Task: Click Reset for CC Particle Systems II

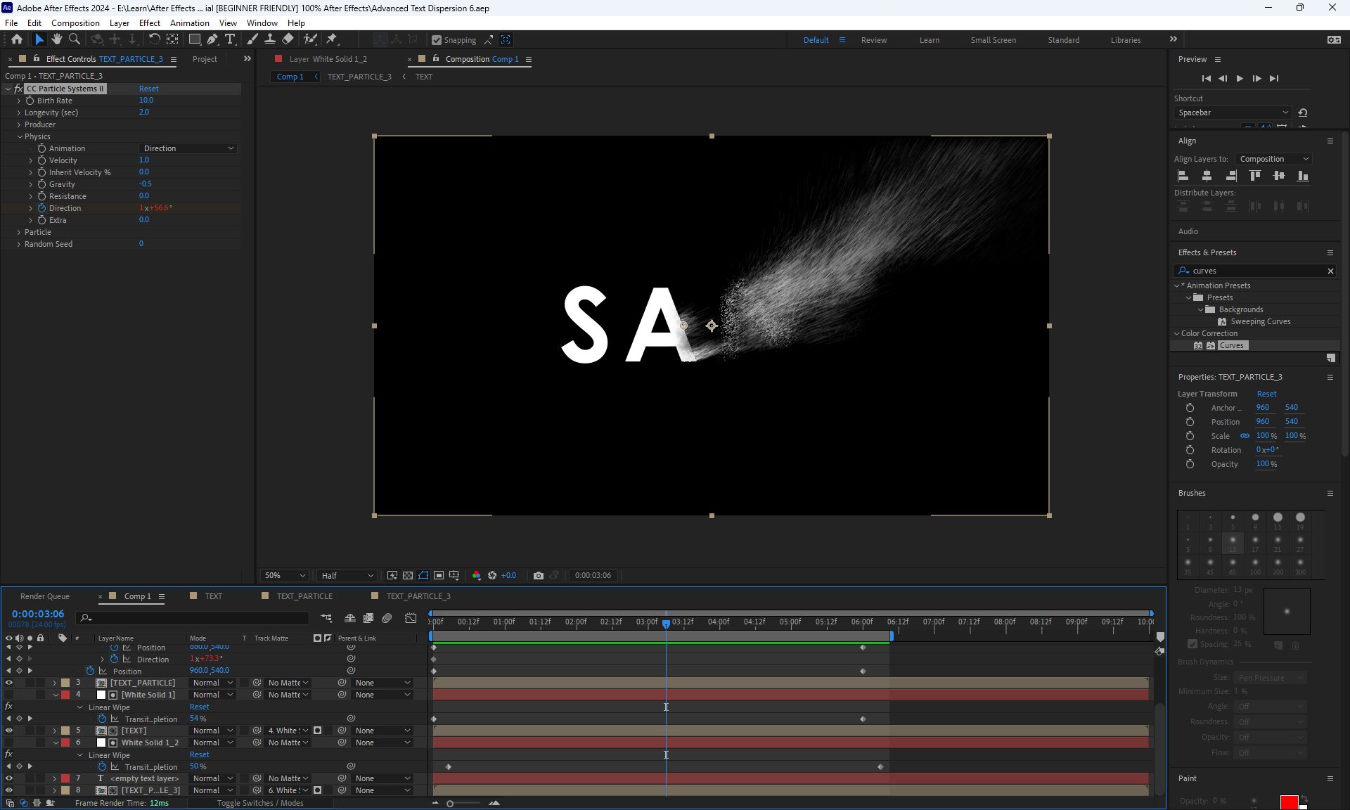Action: (148, 89)
